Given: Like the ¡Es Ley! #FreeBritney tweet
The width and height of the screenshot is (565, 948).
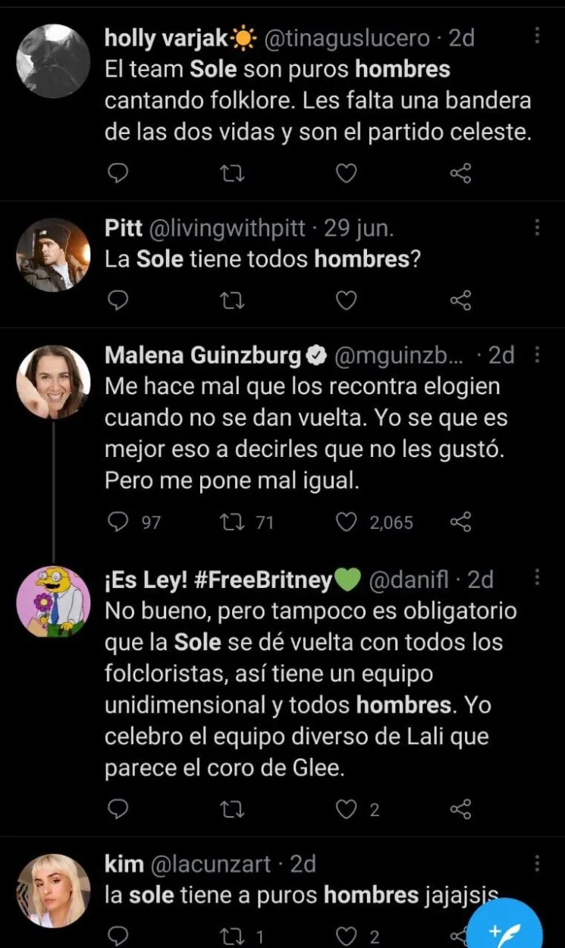Looking at the screenshot, I should click(346, 810).
